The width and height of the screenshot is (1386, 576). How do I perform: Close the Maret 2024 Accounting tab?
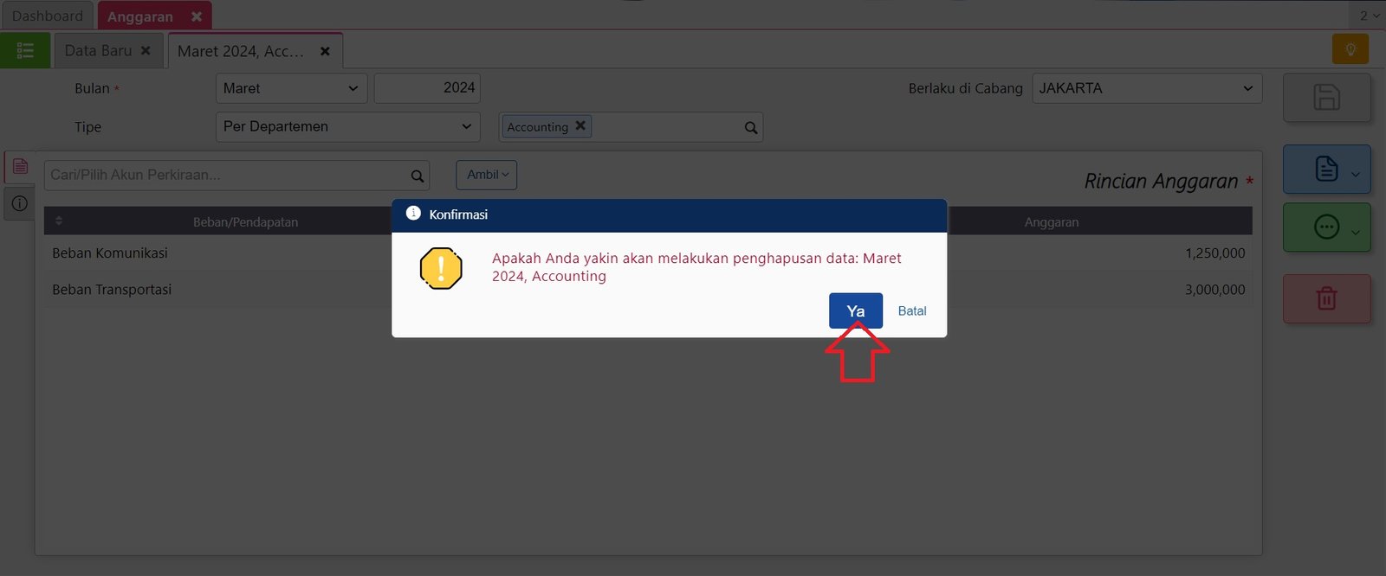[x=325, y=51]
